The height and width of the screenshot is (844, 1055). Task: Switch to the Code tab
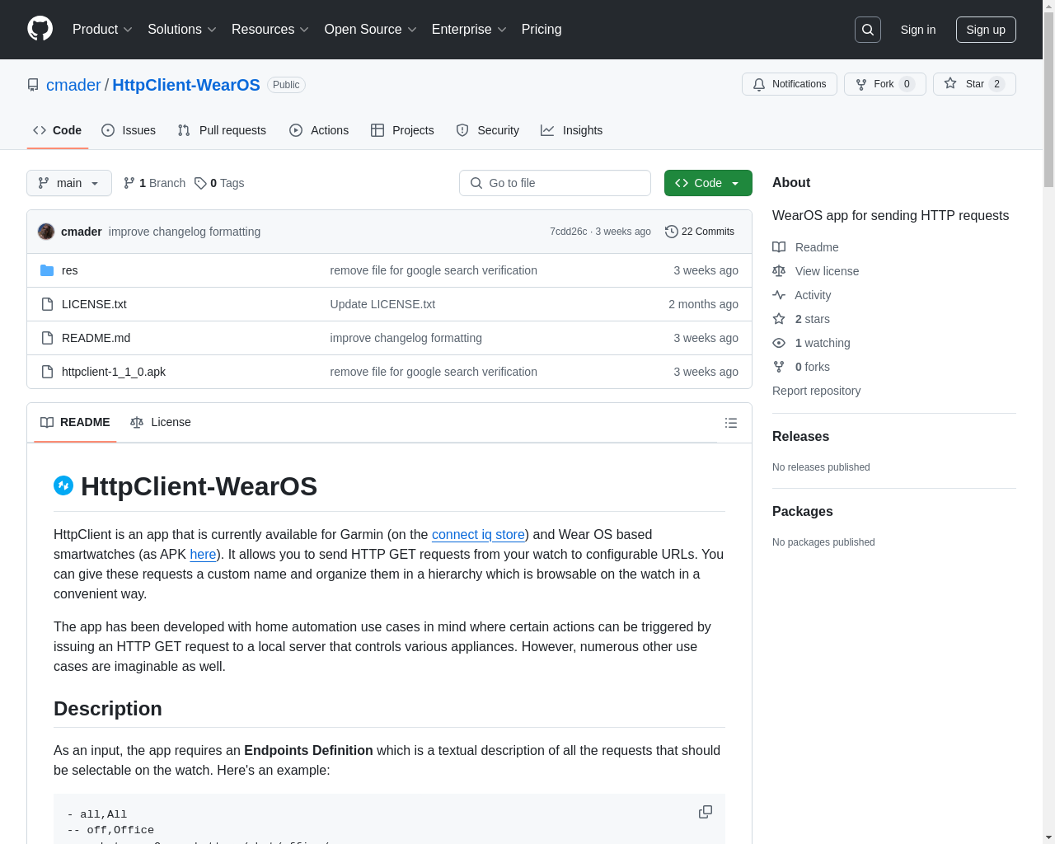click(58, 130)
